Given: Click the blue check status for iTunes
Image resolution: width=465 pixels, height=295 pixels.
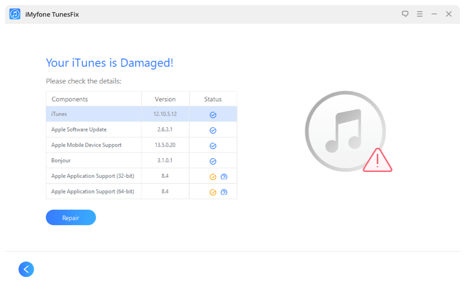Looking at the screenshot, I should [x=213, y=115].
